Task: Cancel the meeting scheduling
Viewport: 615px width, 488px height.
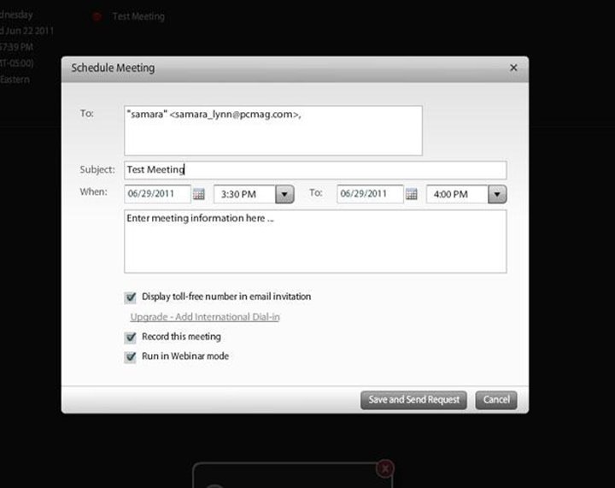Action: point(496,400)
